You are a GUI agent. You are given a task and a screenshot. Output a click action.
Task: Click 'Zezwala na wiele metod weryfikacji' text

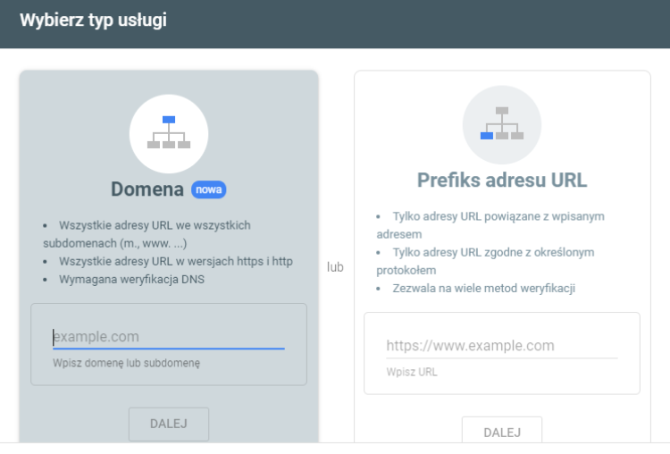pyautogui.click(x=484, y=288)
